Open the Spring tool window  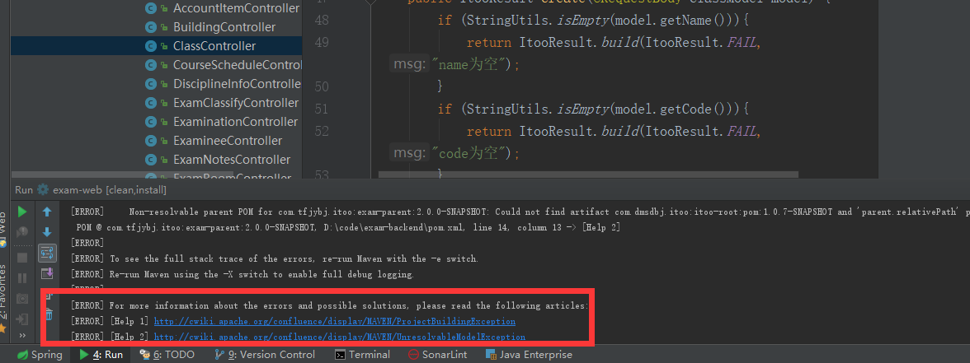(x=40, y=355)
